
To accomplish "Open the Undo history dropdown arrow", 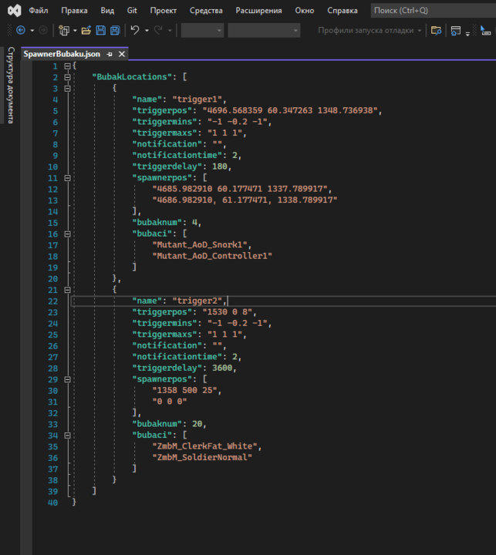I will coord(147,30).
